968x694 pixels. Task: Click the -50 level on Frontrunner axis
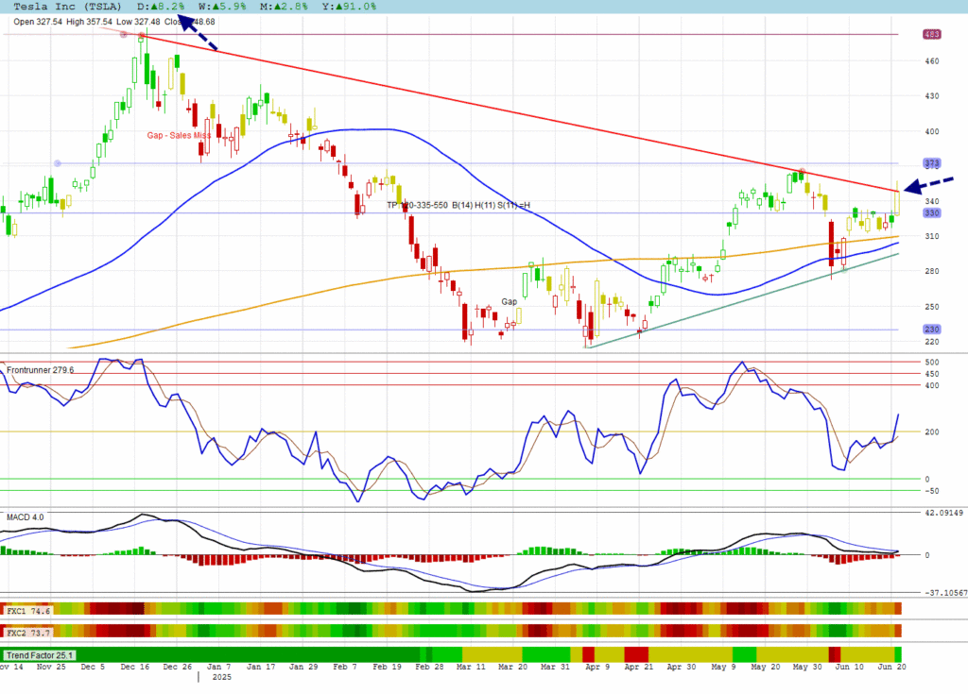(930, 491)
